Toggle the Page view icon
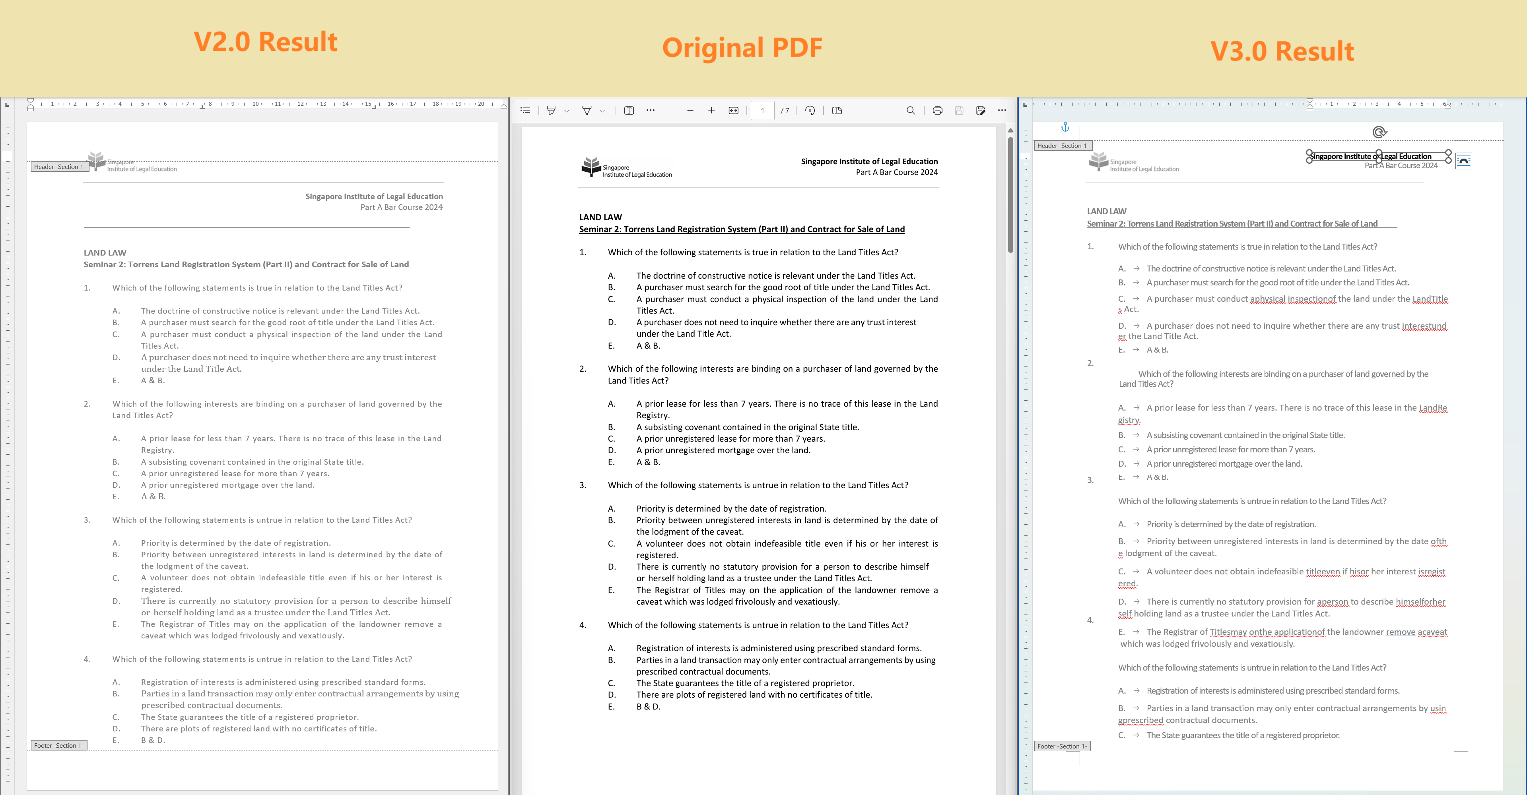Viewport: 1527px width, 795px height. coord(837,110)
